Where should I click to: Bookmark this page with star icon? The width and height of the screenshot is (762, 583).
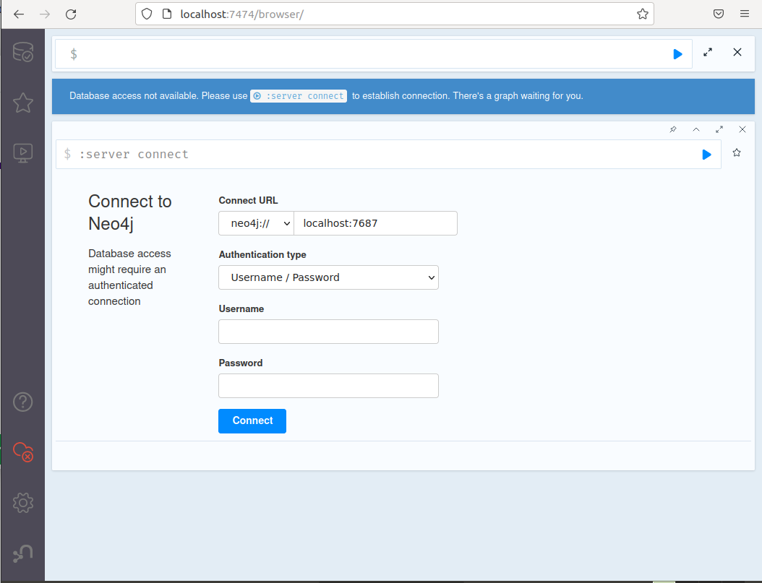[x=643, y=14]
